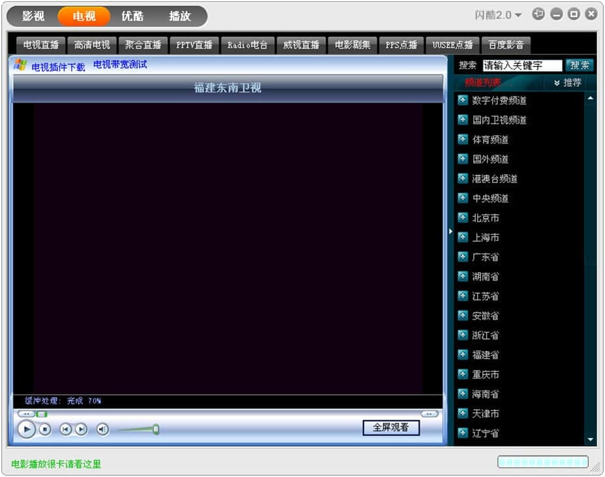Open UUSEE点播 sub tab
This screenshot has height=477, width=605.
(452, 45)
